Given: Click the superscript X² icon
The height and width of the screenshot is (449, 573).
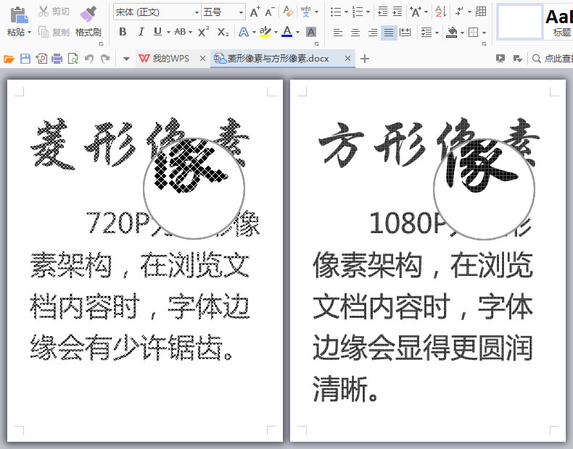Looking at the screenshot, I should click(204, 32).
